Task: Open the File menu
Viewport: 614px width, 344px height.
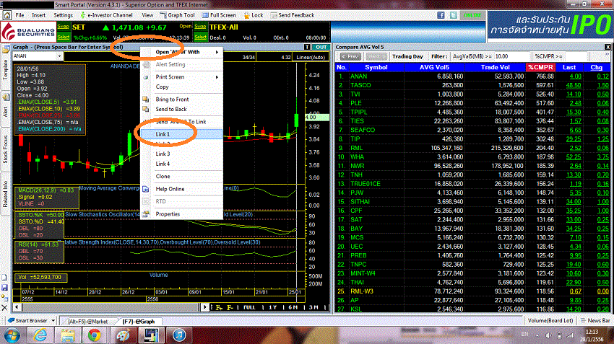Action: [x=20, y=15]
